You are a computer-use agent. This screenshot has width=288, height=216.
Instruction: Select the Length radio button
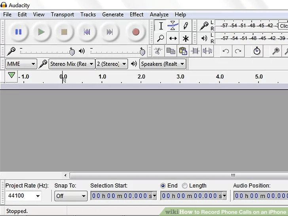tap(185, 186)
